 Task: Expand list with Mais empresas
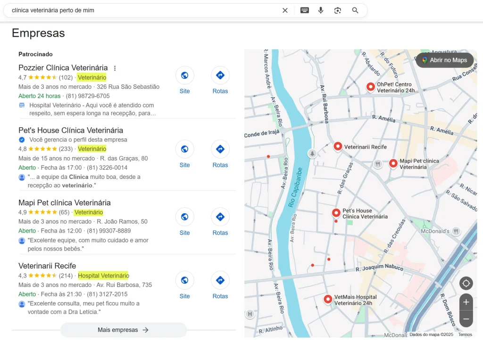pyautogui.click(x=124, y=330)
